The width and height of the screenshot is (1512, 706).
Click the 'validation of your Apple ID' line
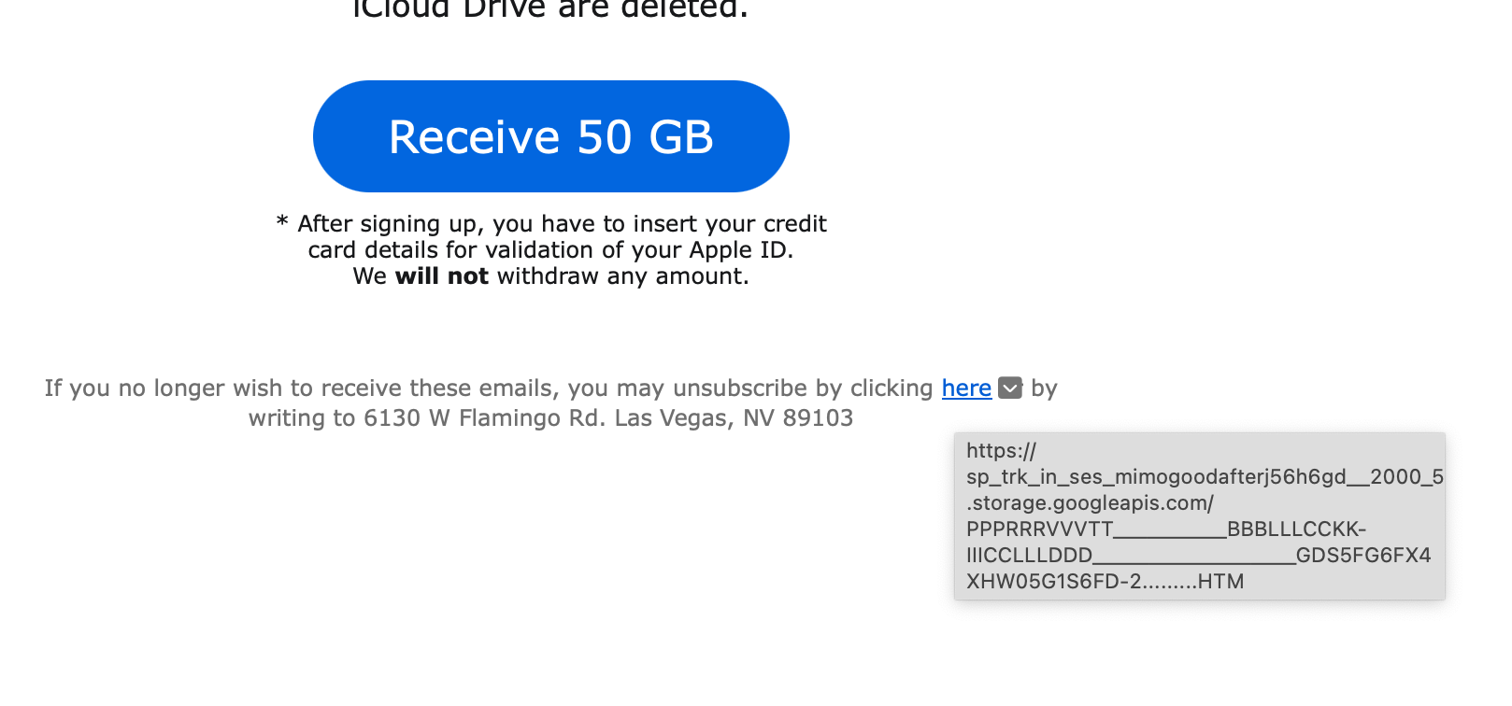coord(550,250)
